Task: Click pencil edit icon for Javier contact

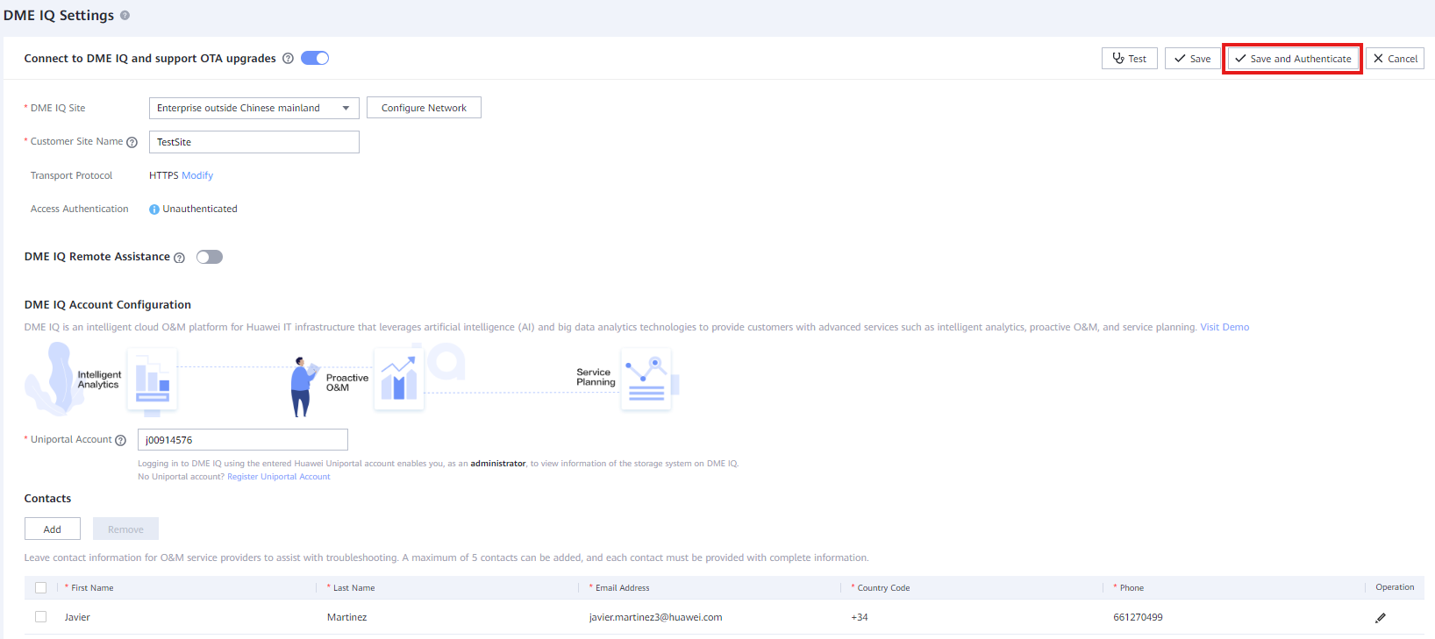Action: tap(1381, 618)
